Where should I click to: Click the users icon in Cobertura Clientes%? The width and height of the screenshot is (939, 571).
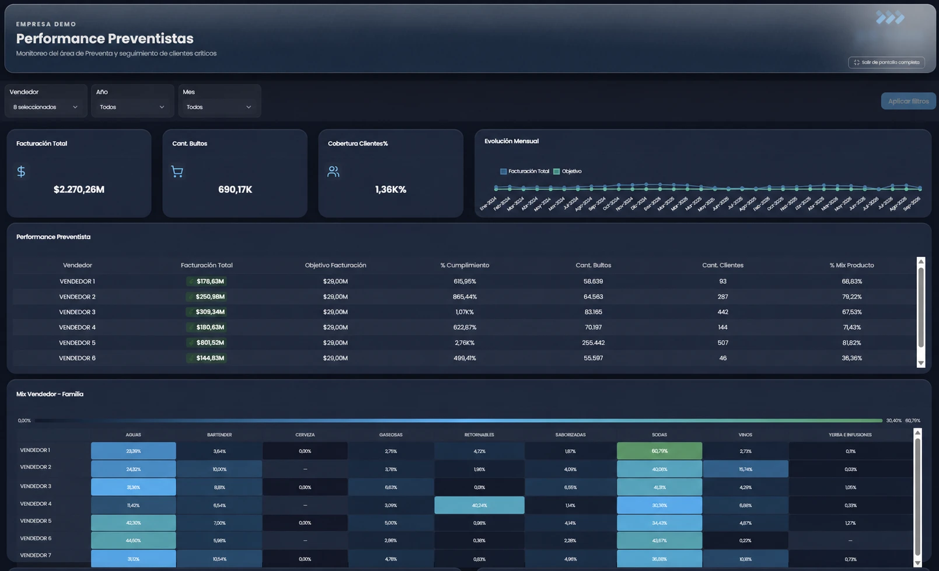tap(333, 172)
